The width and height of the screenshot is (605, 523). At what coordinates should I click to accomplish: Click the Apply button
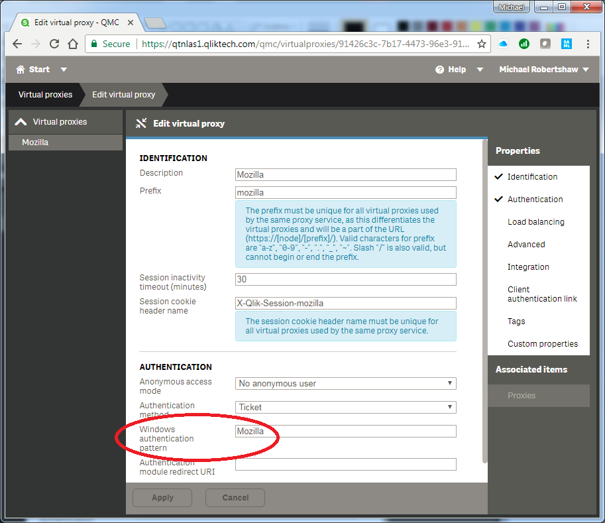coord(162,498)
